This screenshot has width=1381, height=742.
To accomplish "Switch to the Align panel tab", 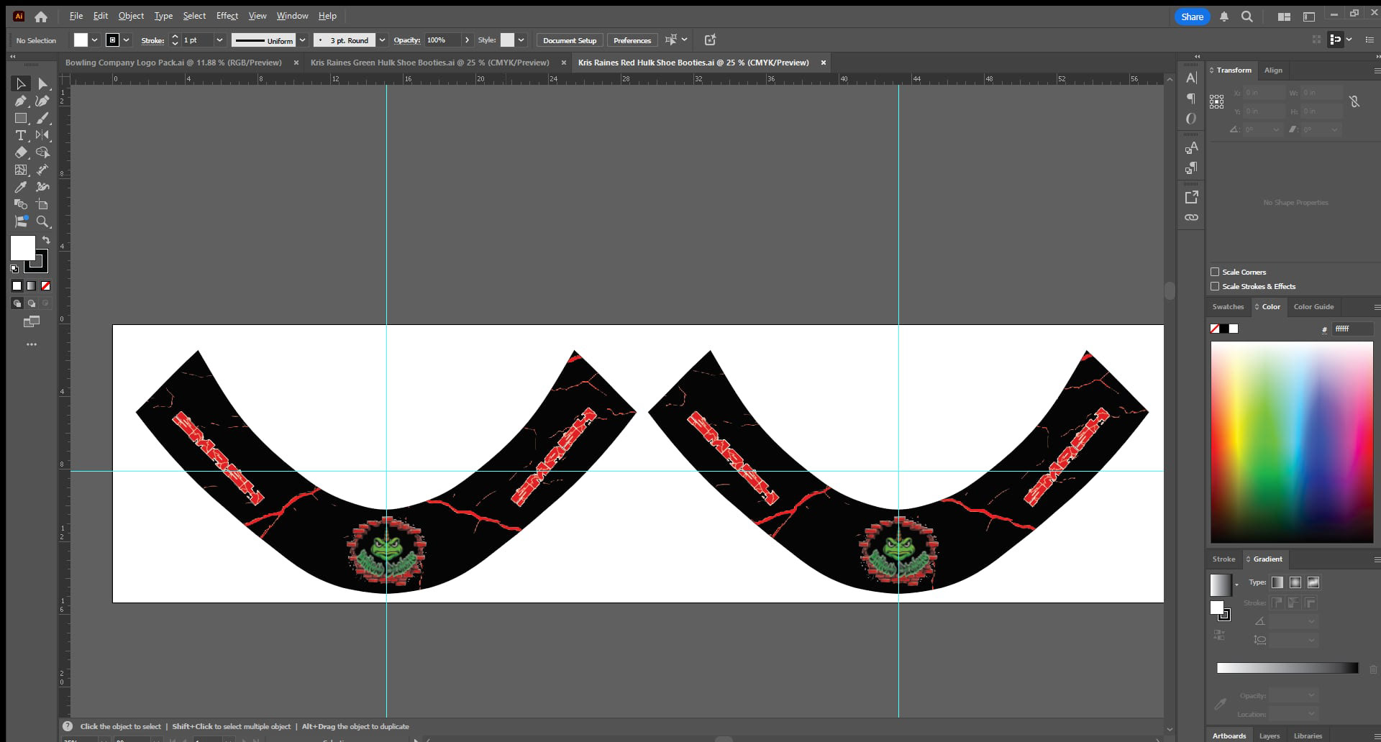I will click(1273, 70).
